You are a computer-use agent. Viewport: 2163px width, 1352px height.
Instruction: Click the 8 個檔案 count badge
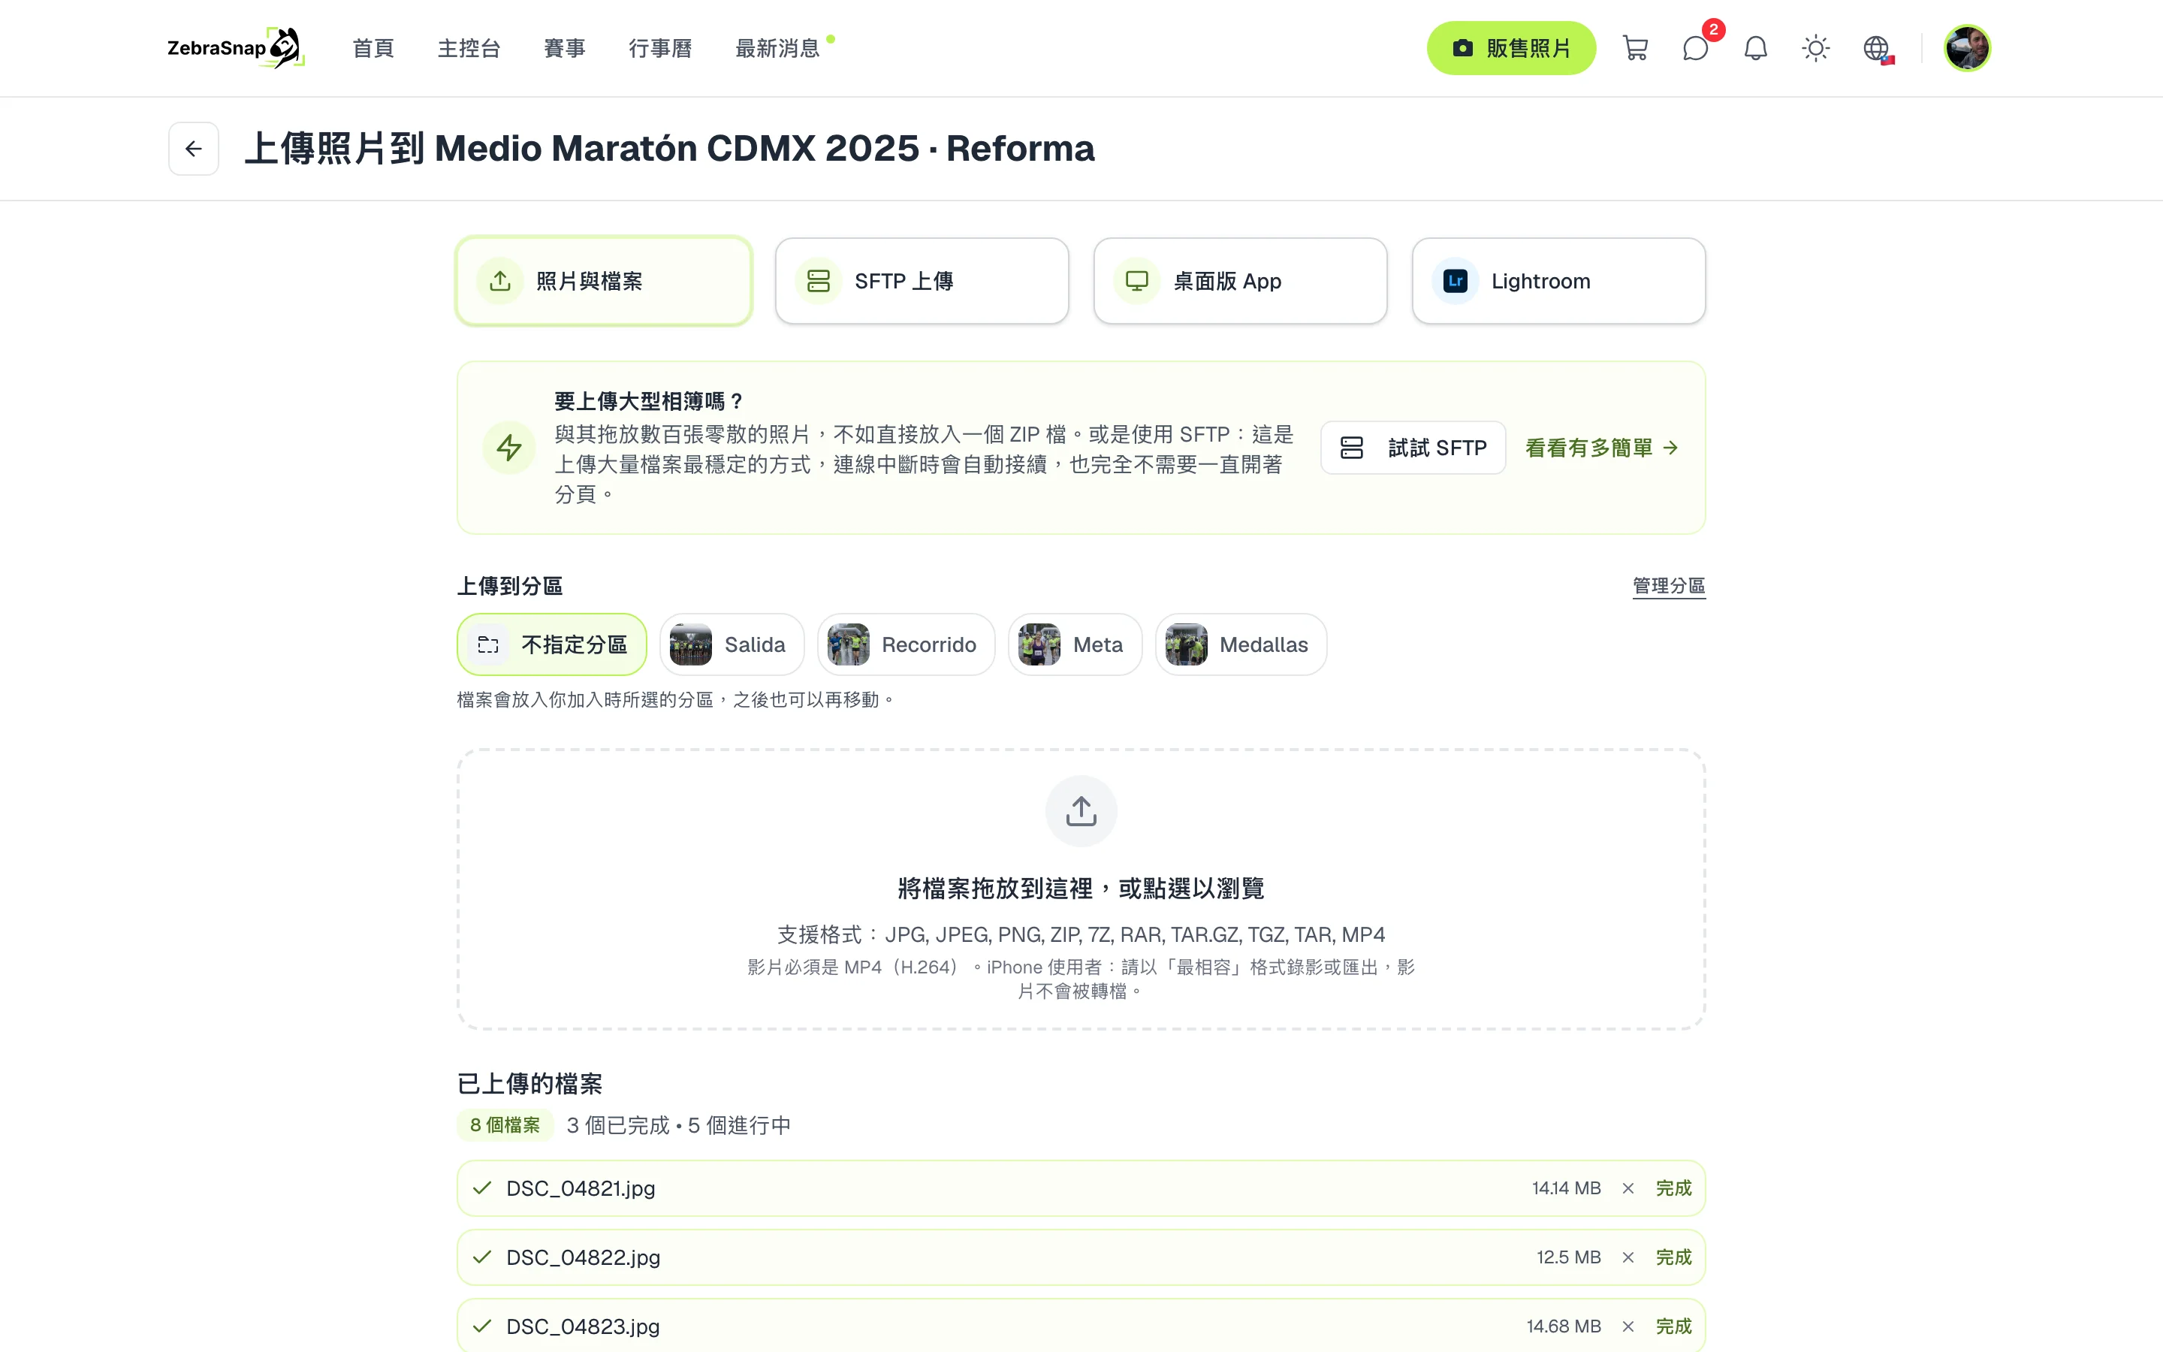click(505, 1125)
